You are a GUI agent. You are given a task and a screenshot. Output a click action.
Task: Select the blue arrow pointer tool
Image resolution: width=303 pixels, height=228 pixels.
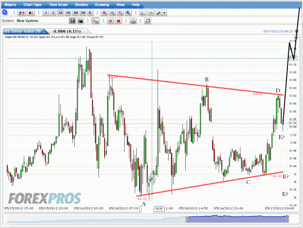(x=5, y=13)
